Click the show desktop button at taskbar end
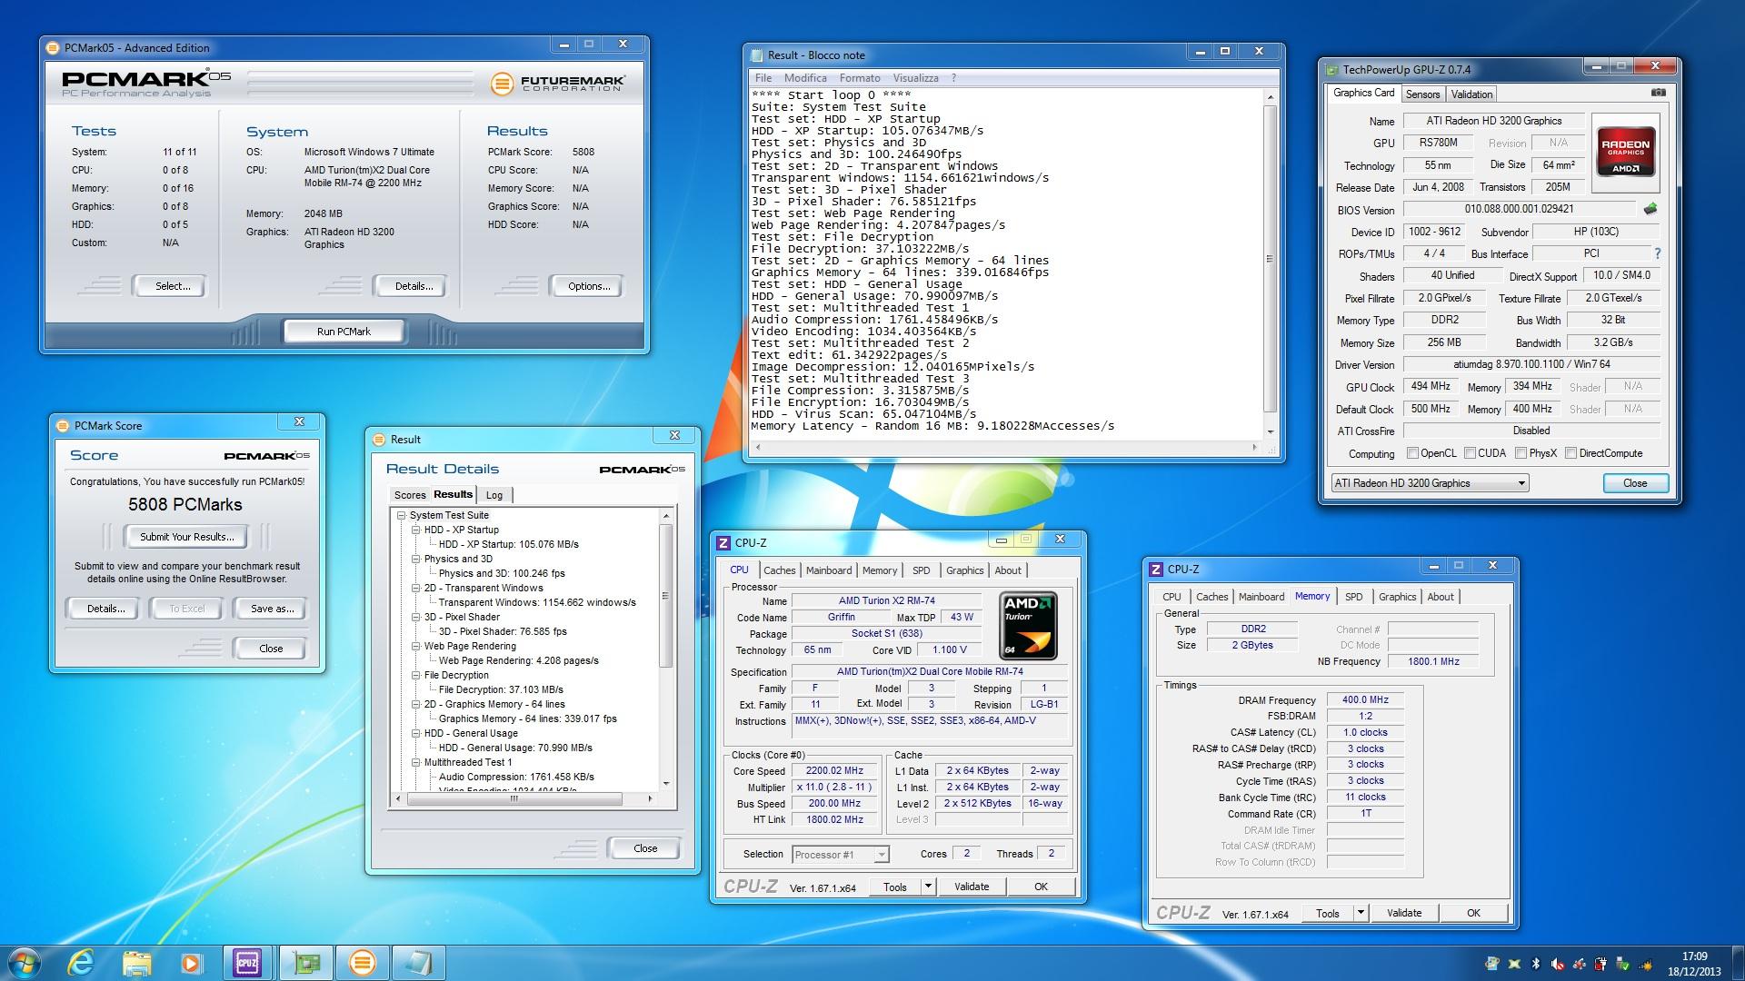1745x981 pixels. pos(1738,963)
